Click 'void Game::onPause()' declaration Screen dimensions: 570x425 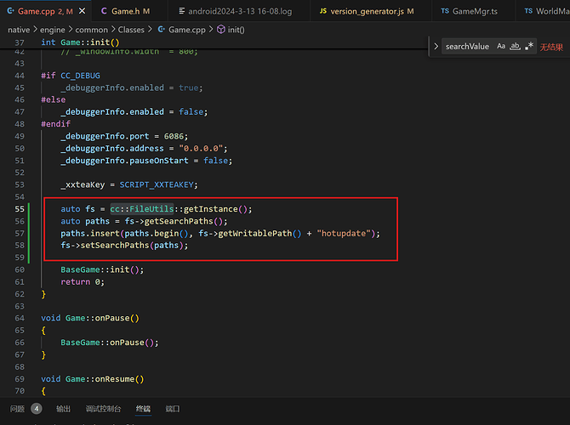90,318
